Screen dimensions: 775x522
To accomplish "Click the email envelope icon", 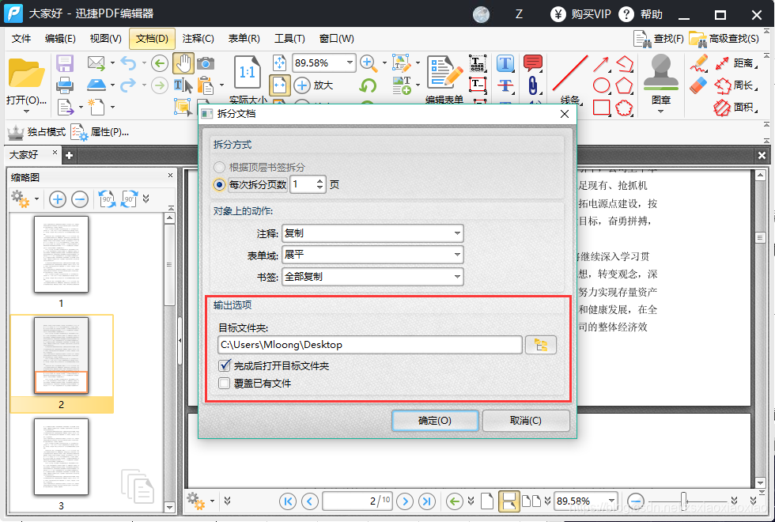I will pyautogui.click(x=96, y=62).
